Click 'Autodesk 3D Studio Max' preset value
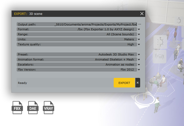The image size is (184, 126). [x=116, y=54]
